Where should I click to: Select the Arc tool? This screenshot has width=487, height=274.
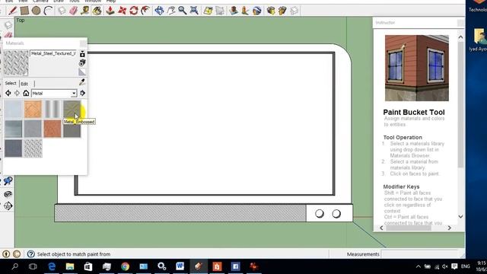[x=48, y=11]
